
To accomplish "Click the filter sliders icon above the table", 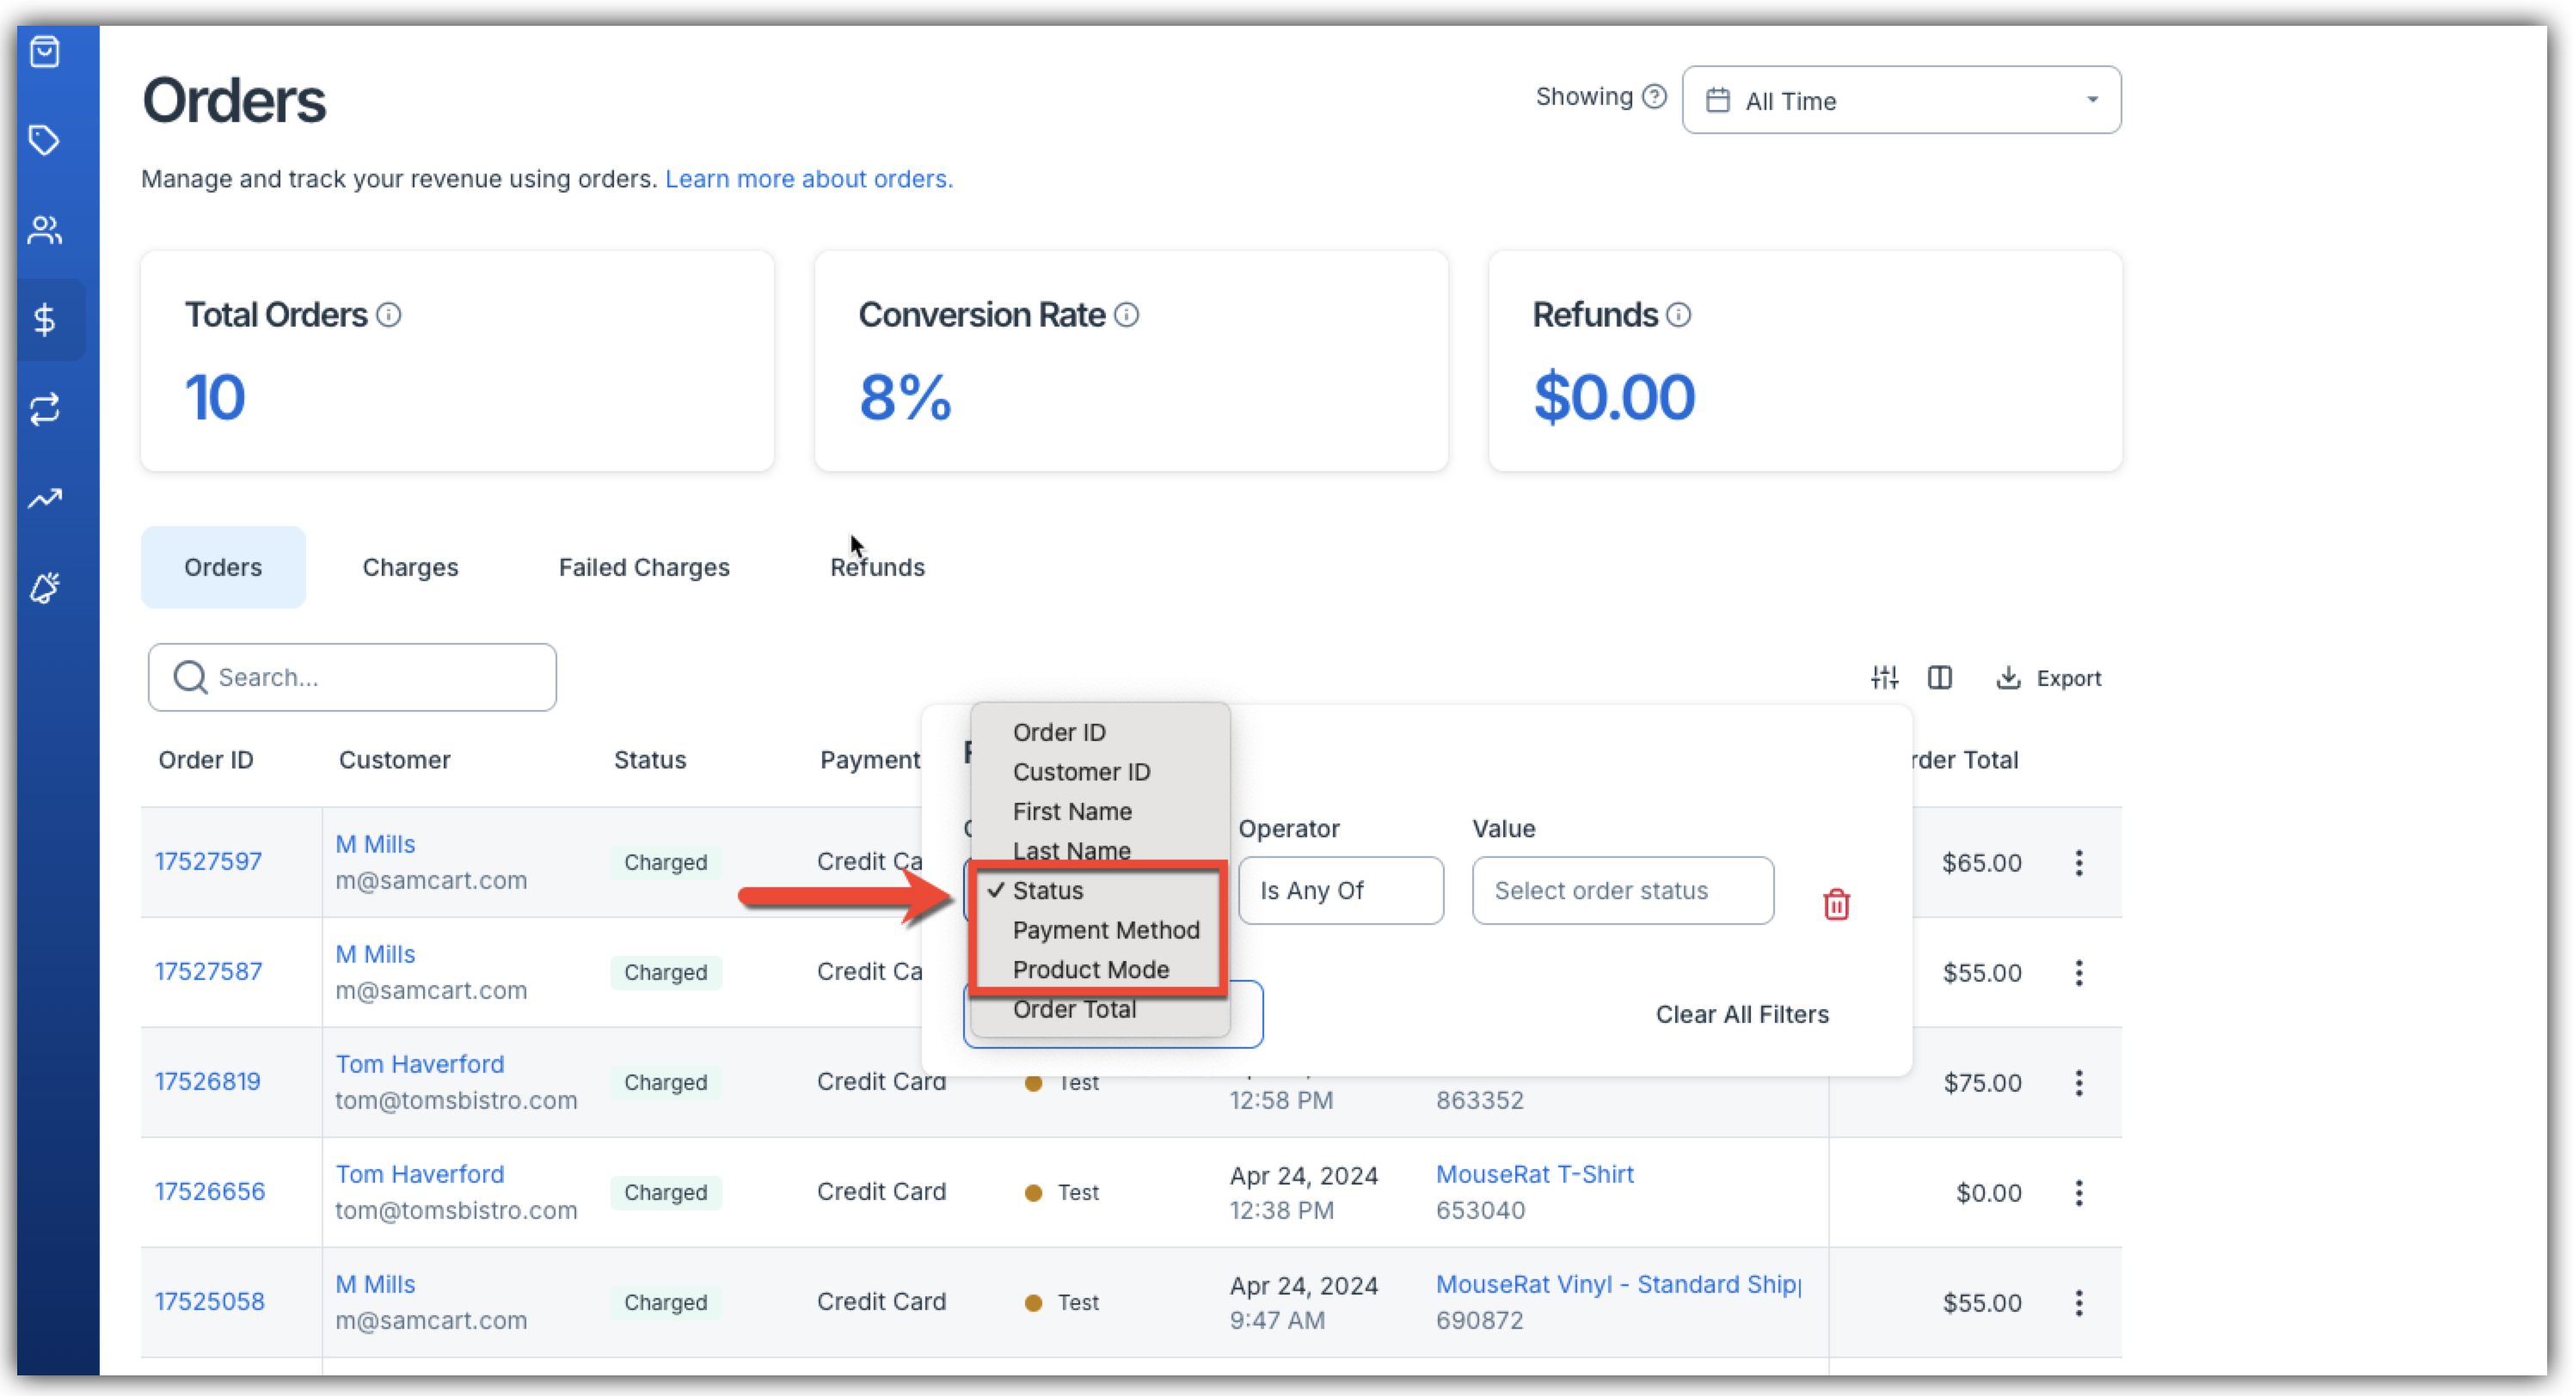I will (1884, 678).
